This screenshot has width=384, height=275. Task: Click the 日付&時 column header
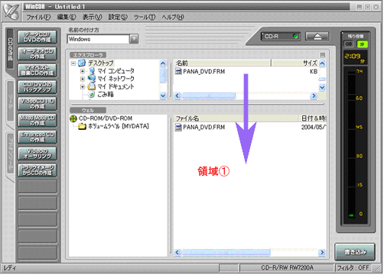pos(312,118)
